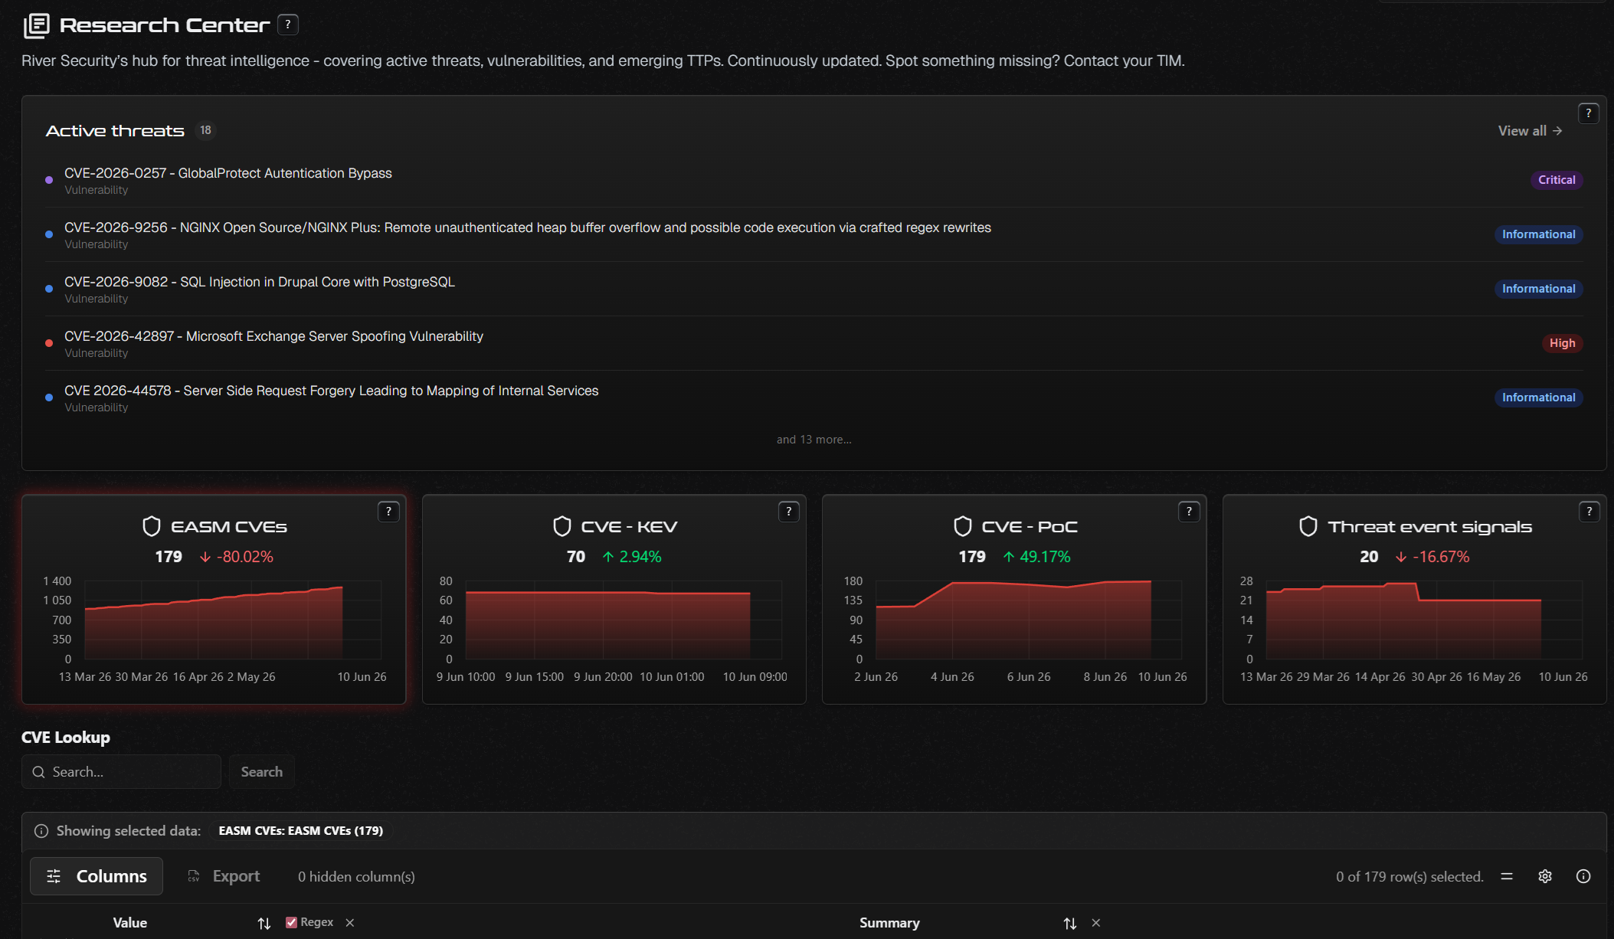The image size is (1614, 939).
Task: Click the purple dot of CVE-2026-0257
Action: click(x=49, y=180)
